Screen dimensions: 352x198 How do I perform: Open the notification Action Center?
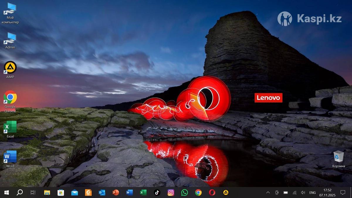pos(343,192)
